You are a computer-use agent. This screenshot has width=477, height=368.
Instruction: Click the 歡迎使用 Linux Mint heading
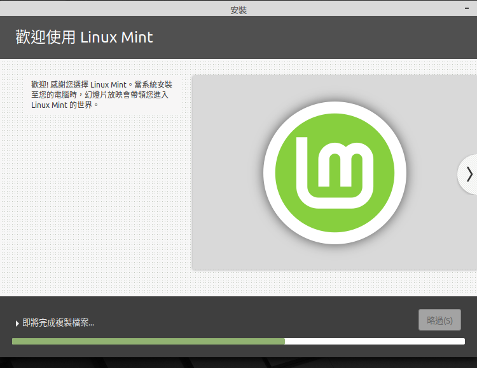[x=84, y=37]
